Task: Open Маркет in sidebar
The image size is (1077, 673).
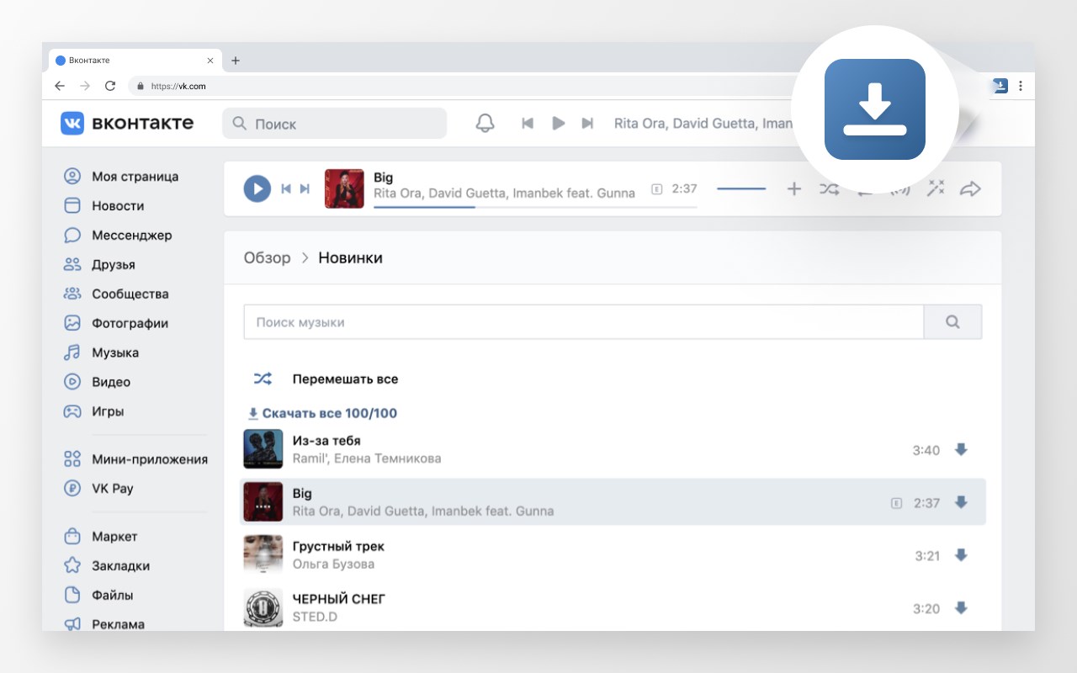Action: pos(100,537)
